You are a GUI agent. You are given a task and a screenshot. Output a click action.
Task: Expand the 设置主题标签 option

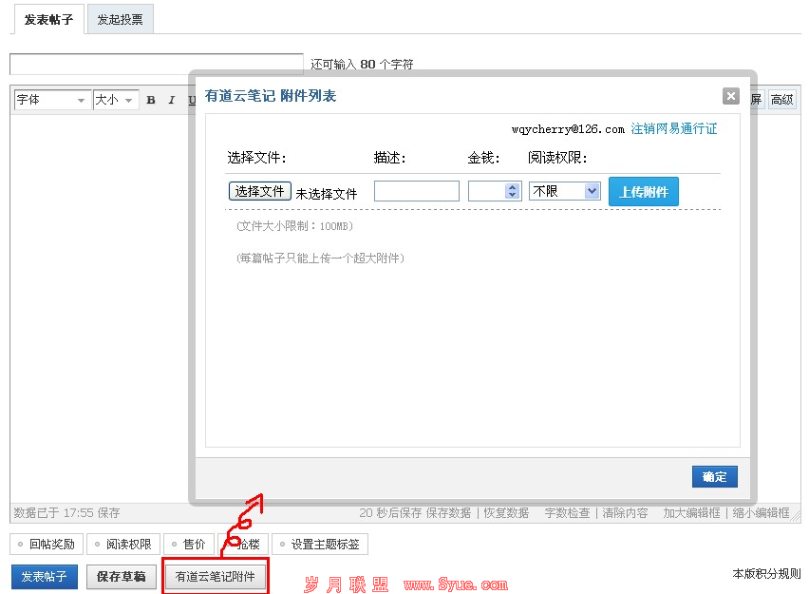320,544
